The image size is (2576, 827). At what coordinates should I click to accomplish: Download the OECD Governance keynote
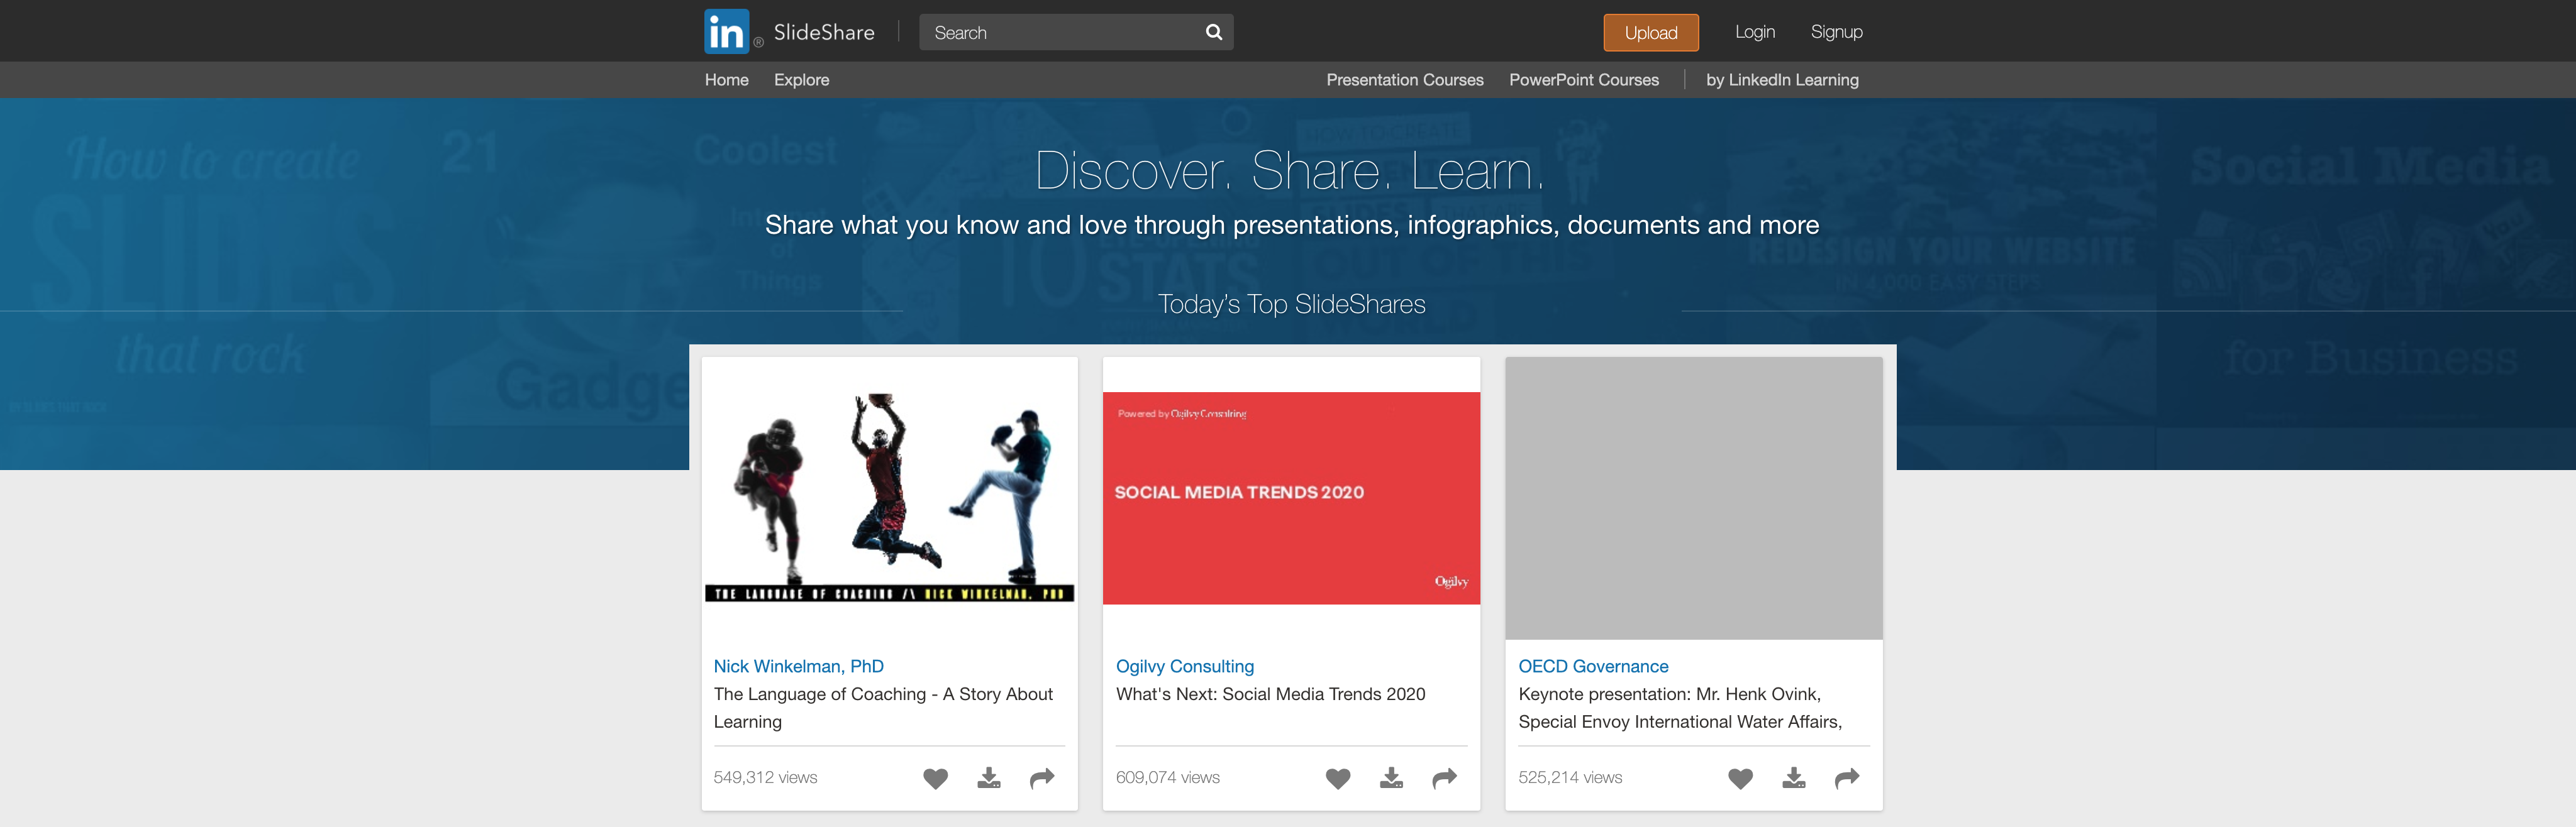pyautogui.click(x=1794, y=778)
